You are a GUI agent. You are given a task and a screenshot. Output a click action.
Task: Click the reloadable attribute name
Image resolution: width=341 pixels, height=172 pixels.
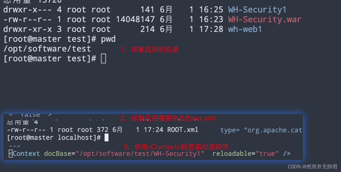(232, 154)
